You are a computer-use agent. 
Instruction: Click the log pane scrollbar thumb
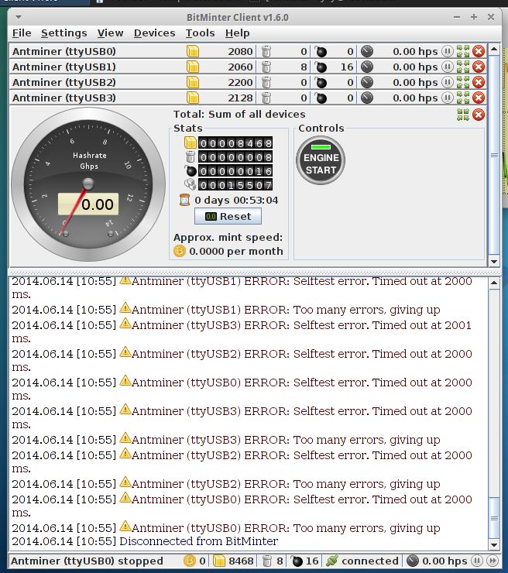(x=494, y=519)
